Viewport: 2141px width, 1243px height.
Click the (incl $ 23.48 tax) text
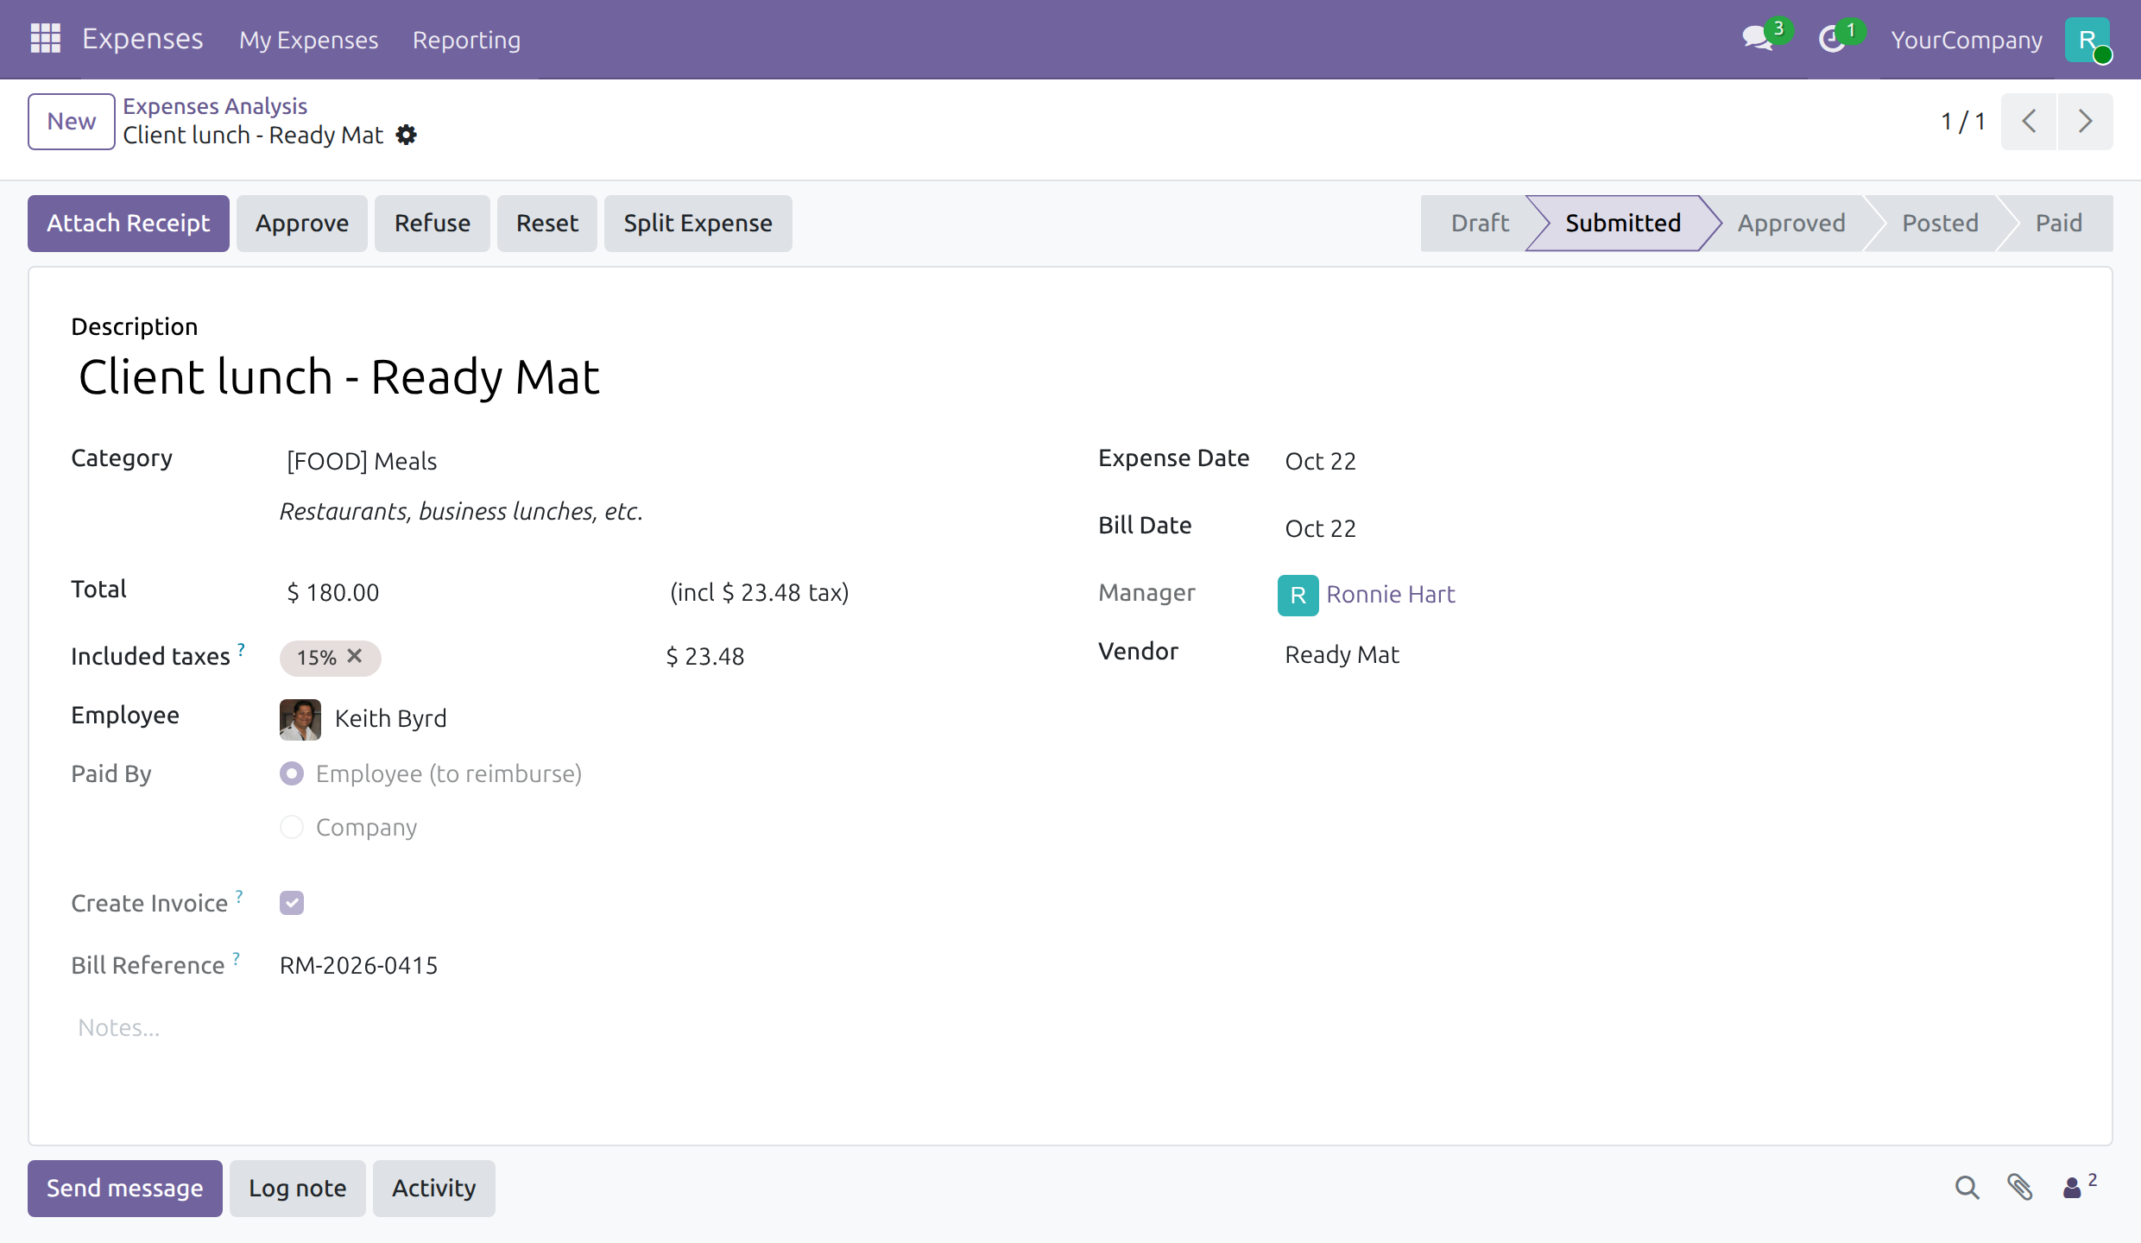[759, 592]
